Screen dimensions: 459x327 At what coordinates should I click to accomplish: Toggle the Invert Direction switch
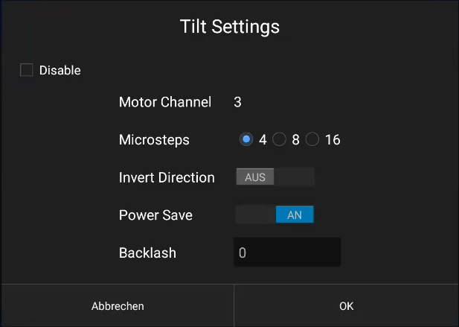[275, 177]
